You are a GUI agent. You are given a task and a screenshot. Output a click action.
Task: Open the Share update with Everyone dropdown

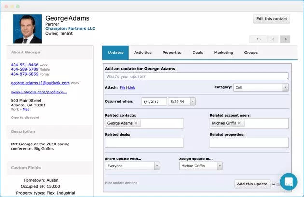[132, 166]
